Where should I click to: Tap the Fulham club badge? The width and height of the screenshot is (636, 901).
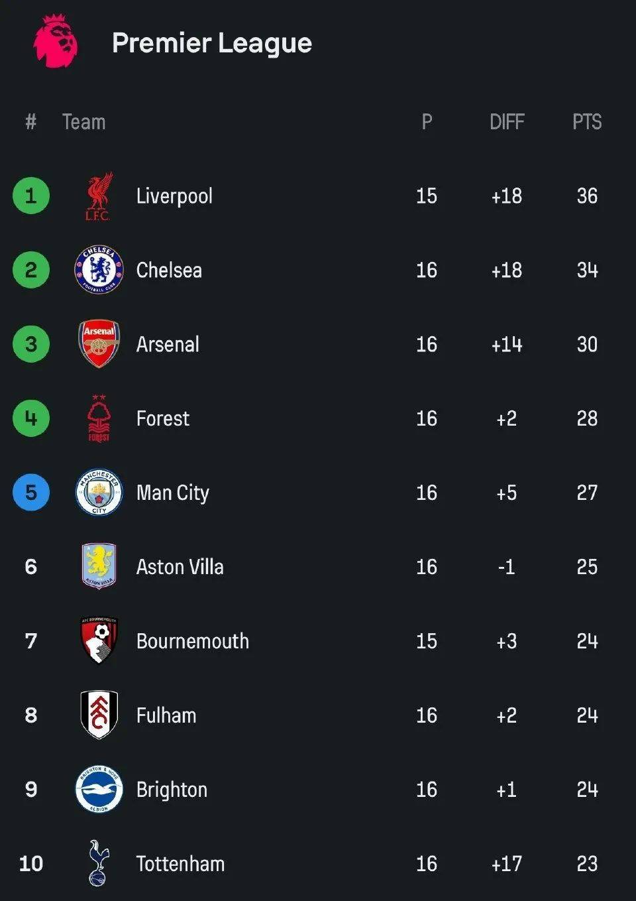click(x=99, y=715)
